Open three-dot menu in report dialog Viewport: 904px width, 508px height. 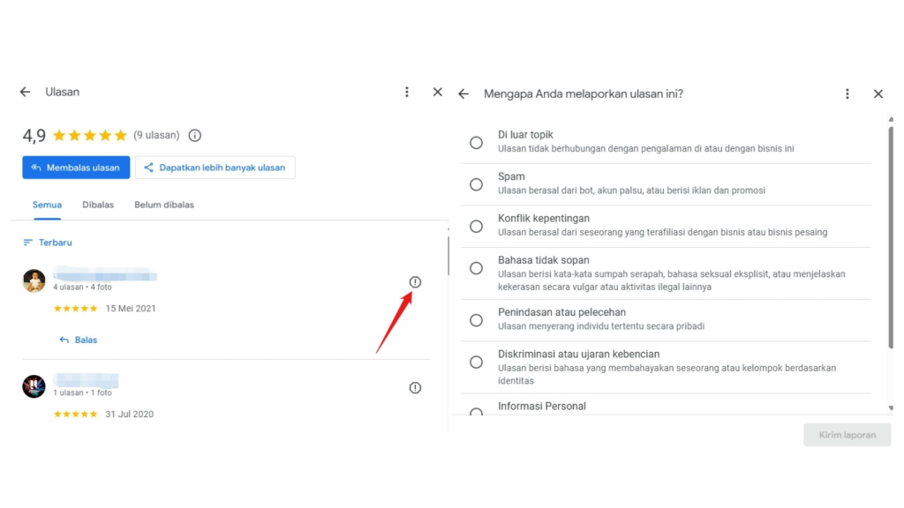click(x=847, y=93)
